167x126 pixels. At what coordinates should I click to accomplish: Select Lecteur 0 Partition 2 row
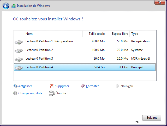[x=39, y=50]
